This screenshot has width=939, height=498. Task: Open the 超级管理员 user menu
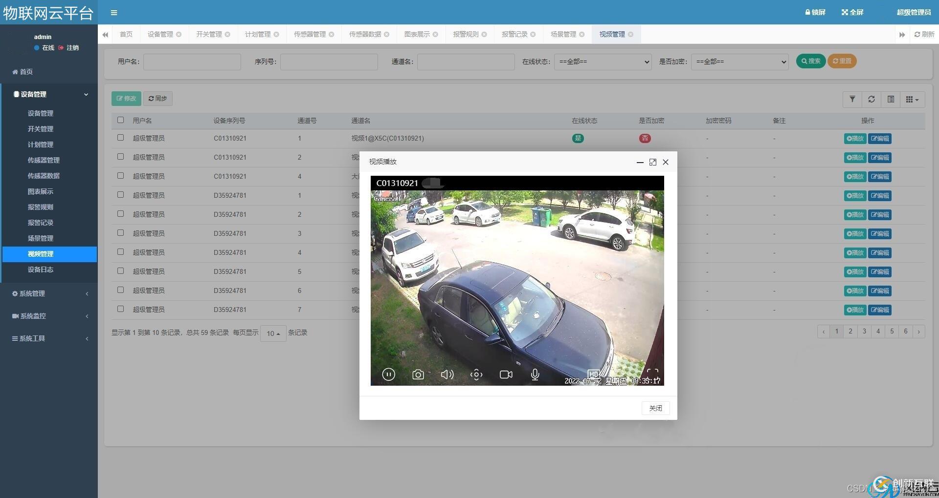(x=914, y=12)
